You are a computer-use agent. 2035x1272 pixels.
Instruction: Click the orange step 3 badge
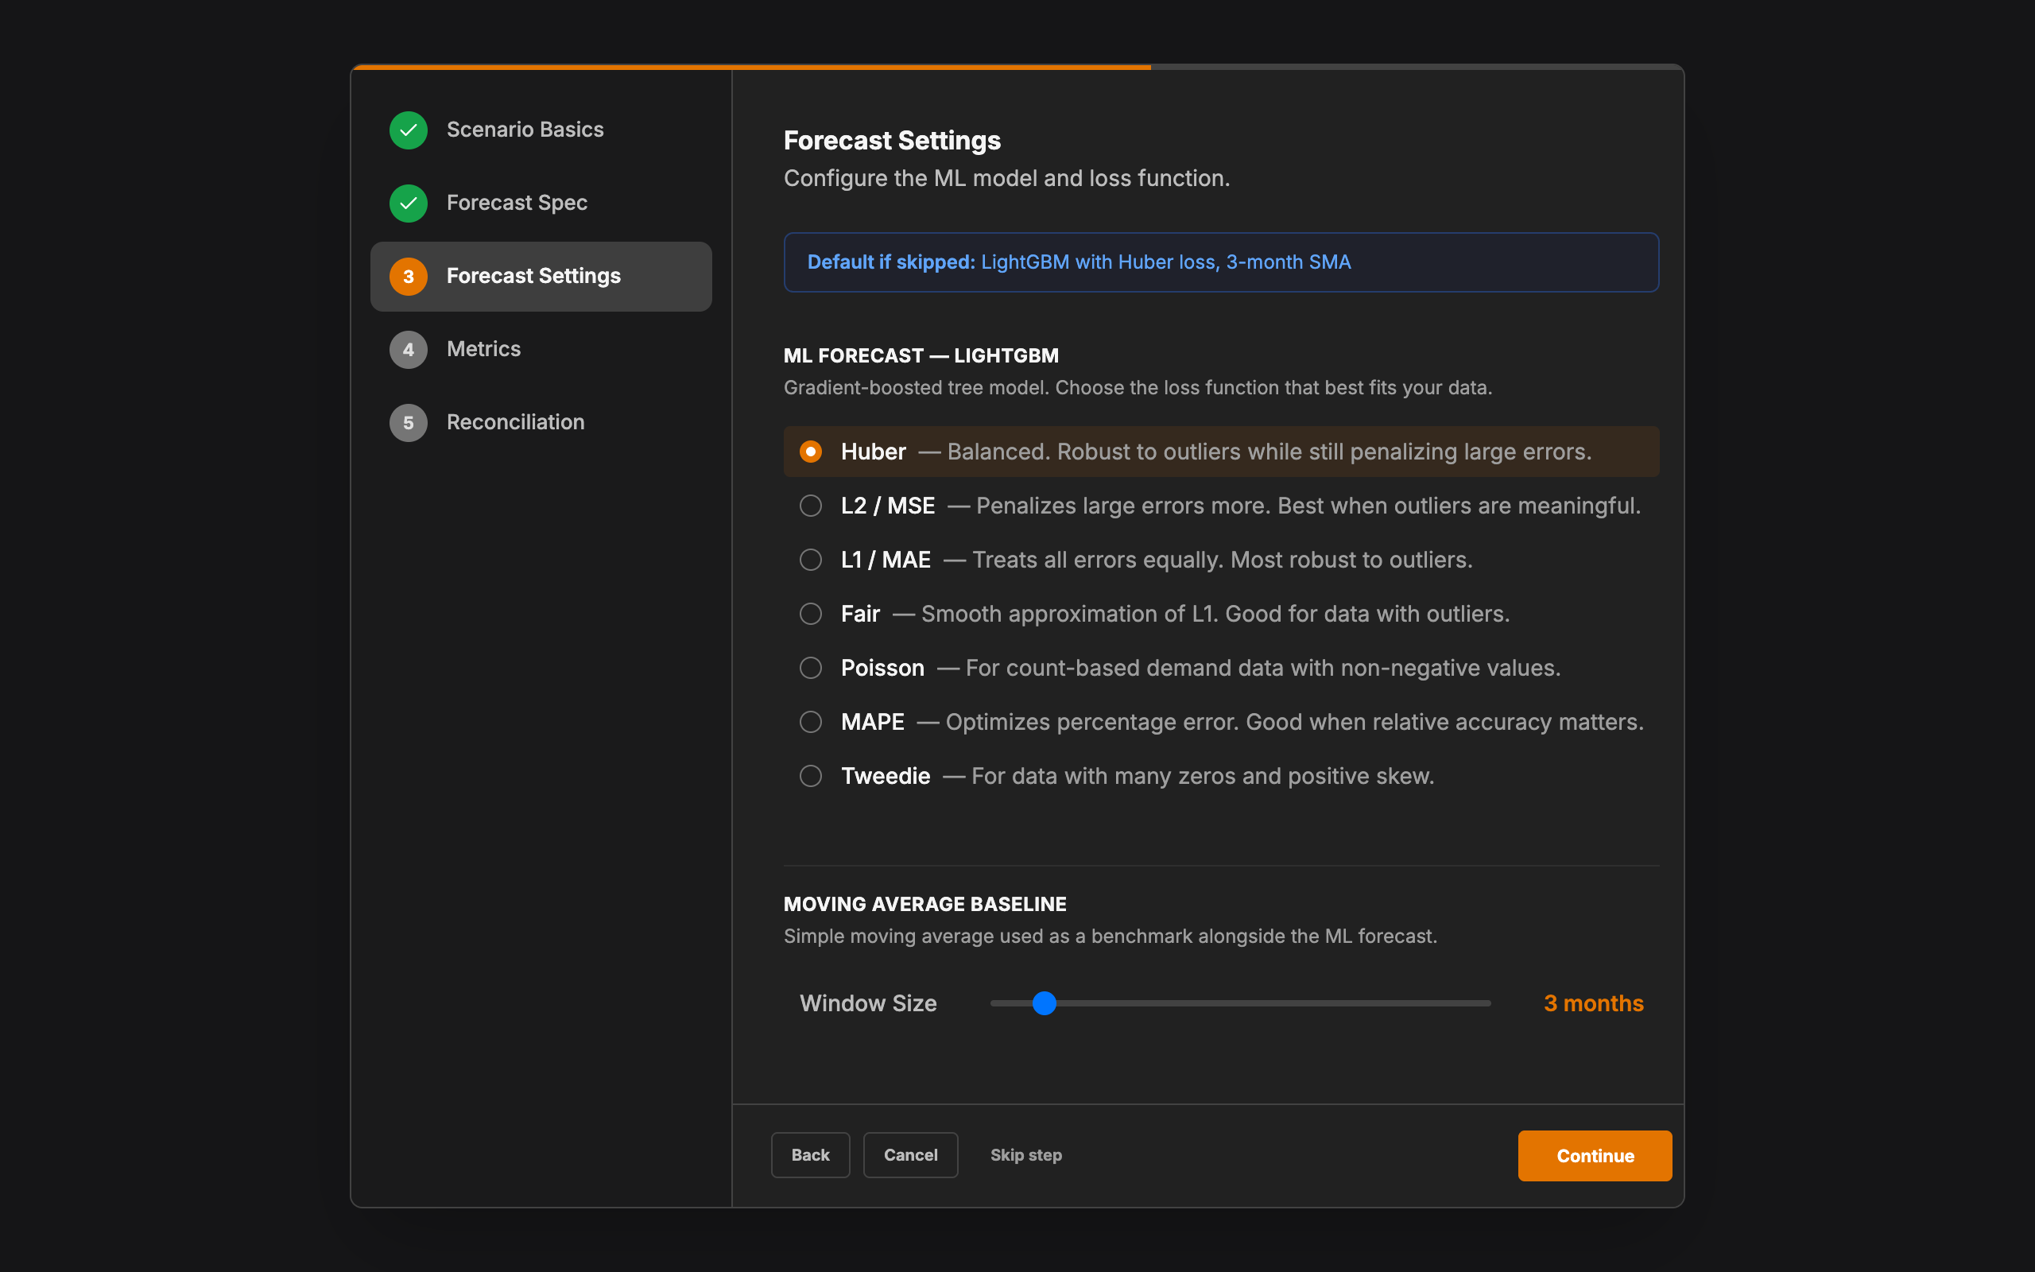(408, 276)
